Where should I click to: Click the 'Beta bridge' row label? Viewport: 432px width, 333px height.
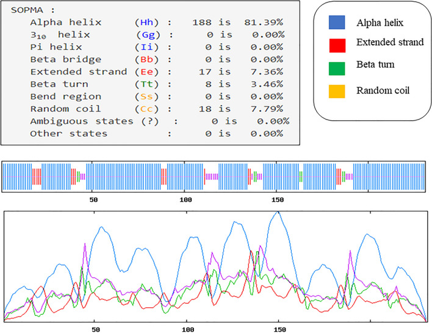click(x=66, y=60)
